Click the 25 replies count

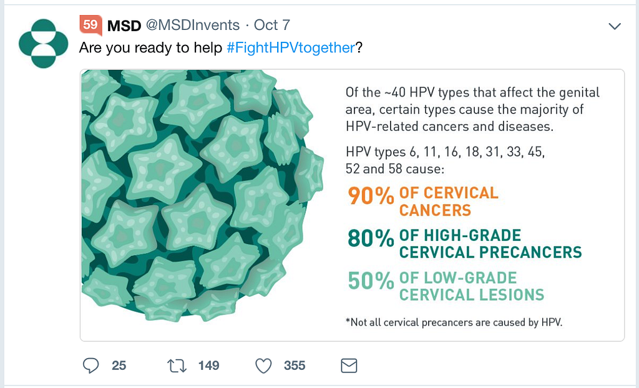(119, 366)
